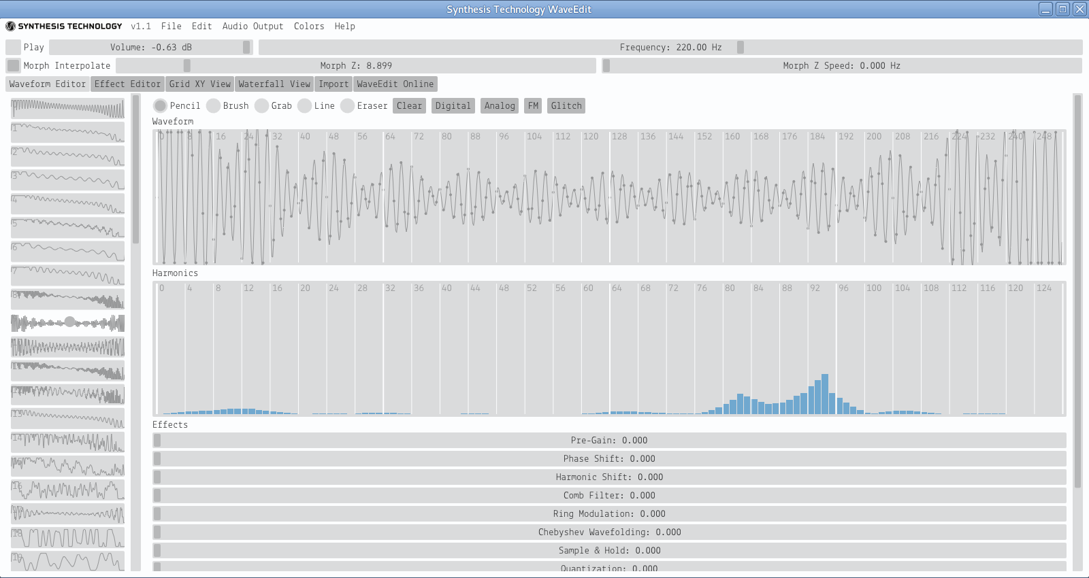Click the Harmonic Shift effect slider
1089x578 pixels.
tap(609, 477)
